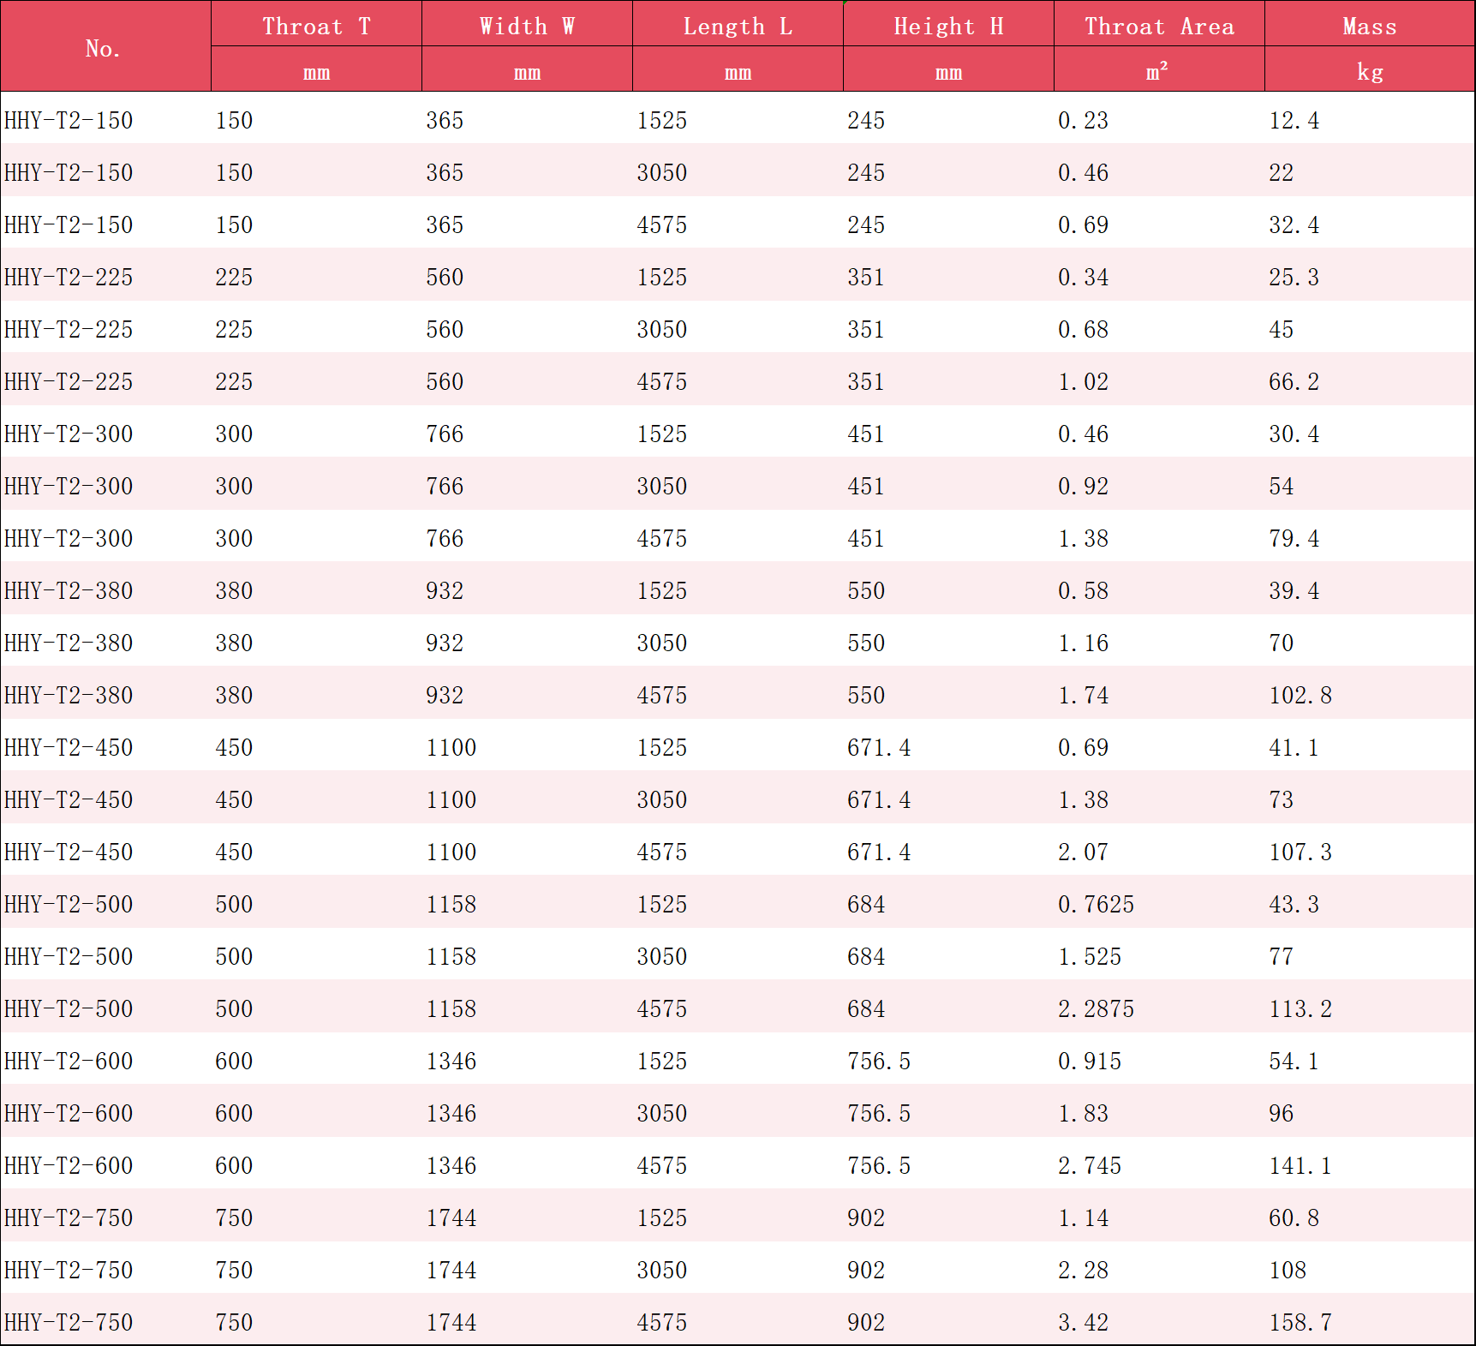
Task: Click the throat area value 0.7625
Action: tap(1096, 905)
